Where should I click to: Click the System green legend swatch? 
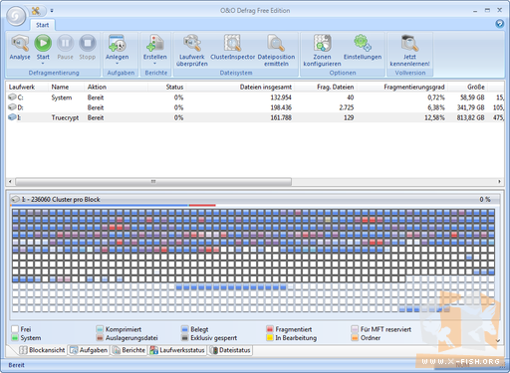point(15,338)
